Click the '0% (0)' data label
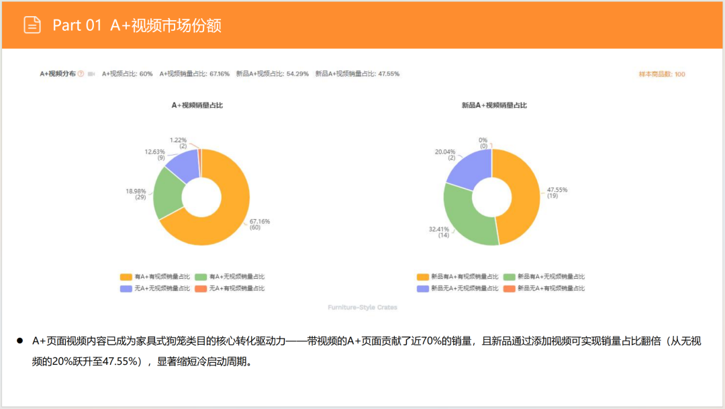The height and width of the screenshot is (409, 725). point(483,143)
